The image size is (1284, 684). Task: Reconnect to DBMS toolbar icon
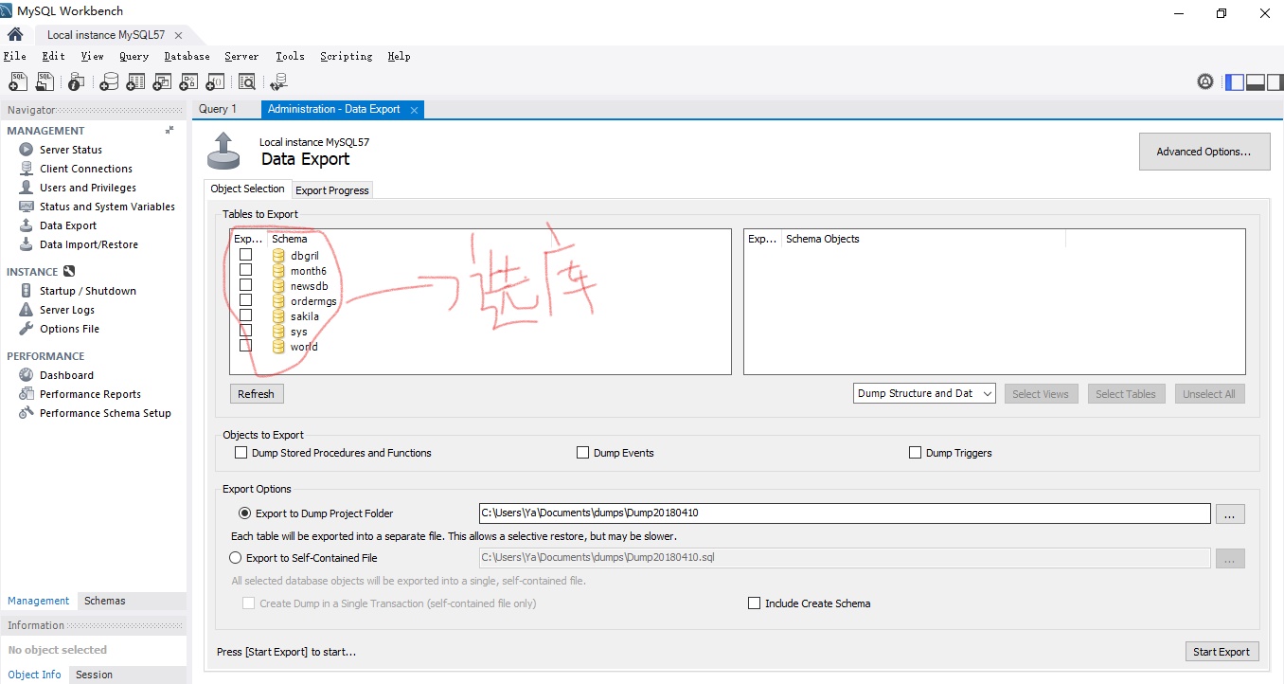coord(278,81)
